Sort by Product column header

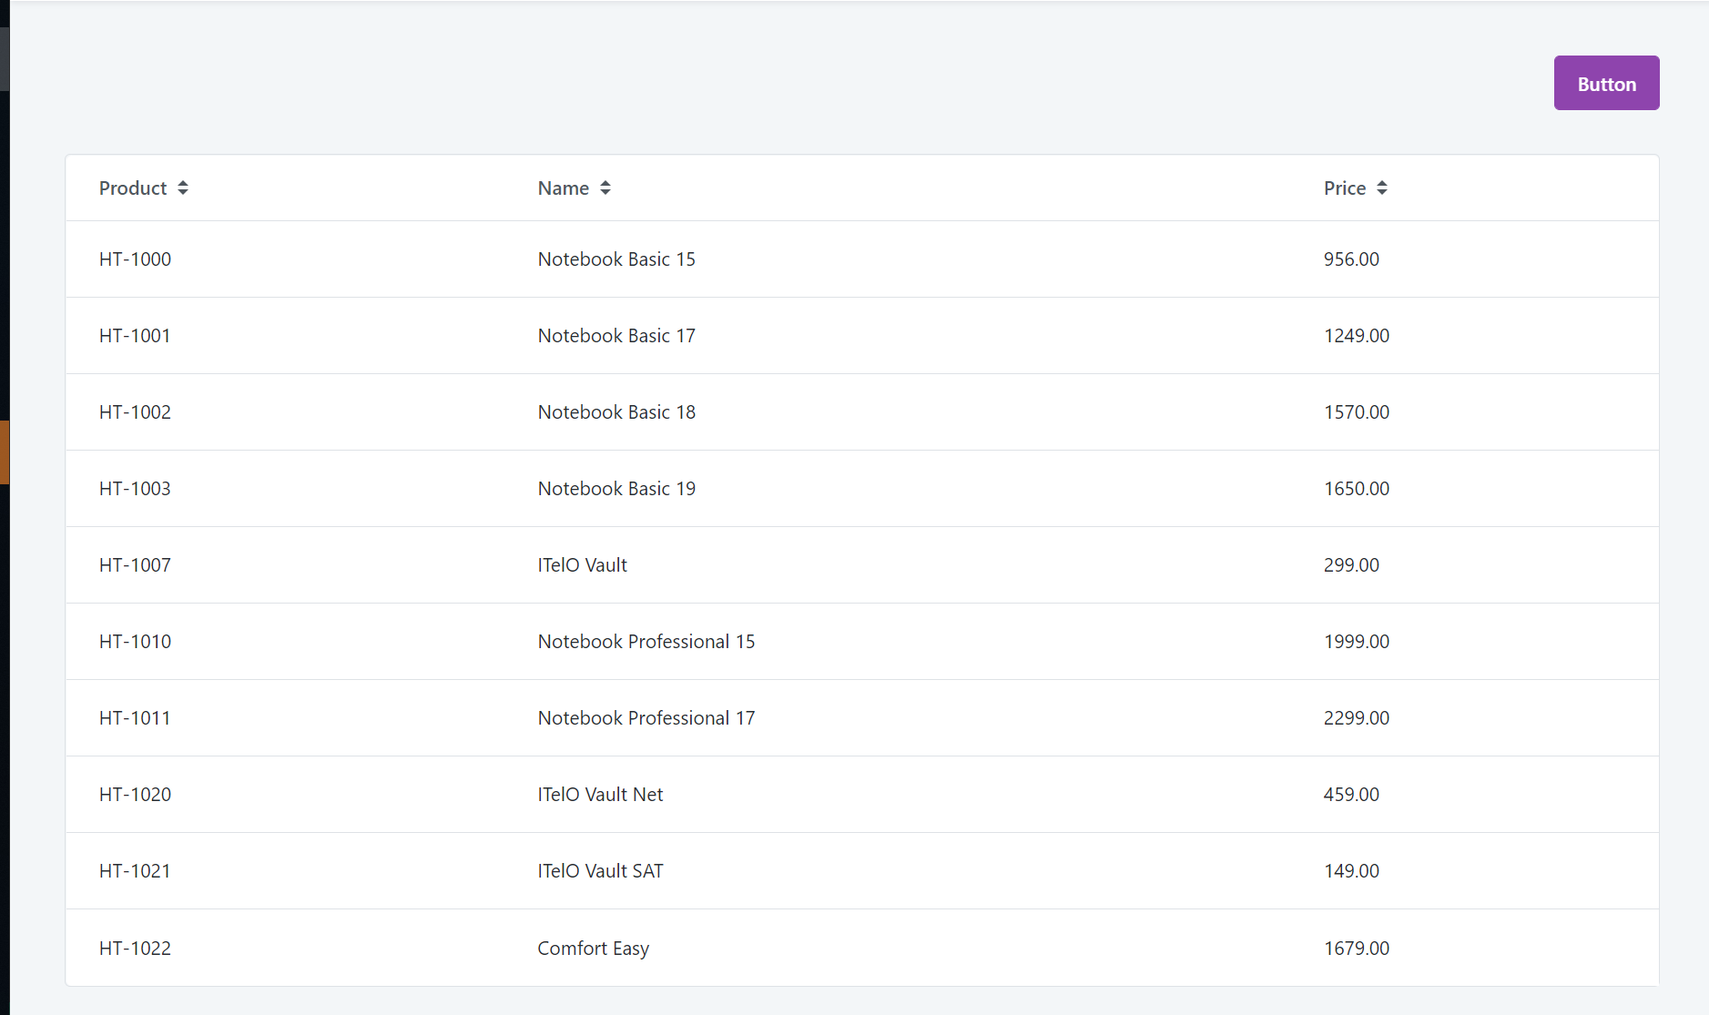coord(133,188)
